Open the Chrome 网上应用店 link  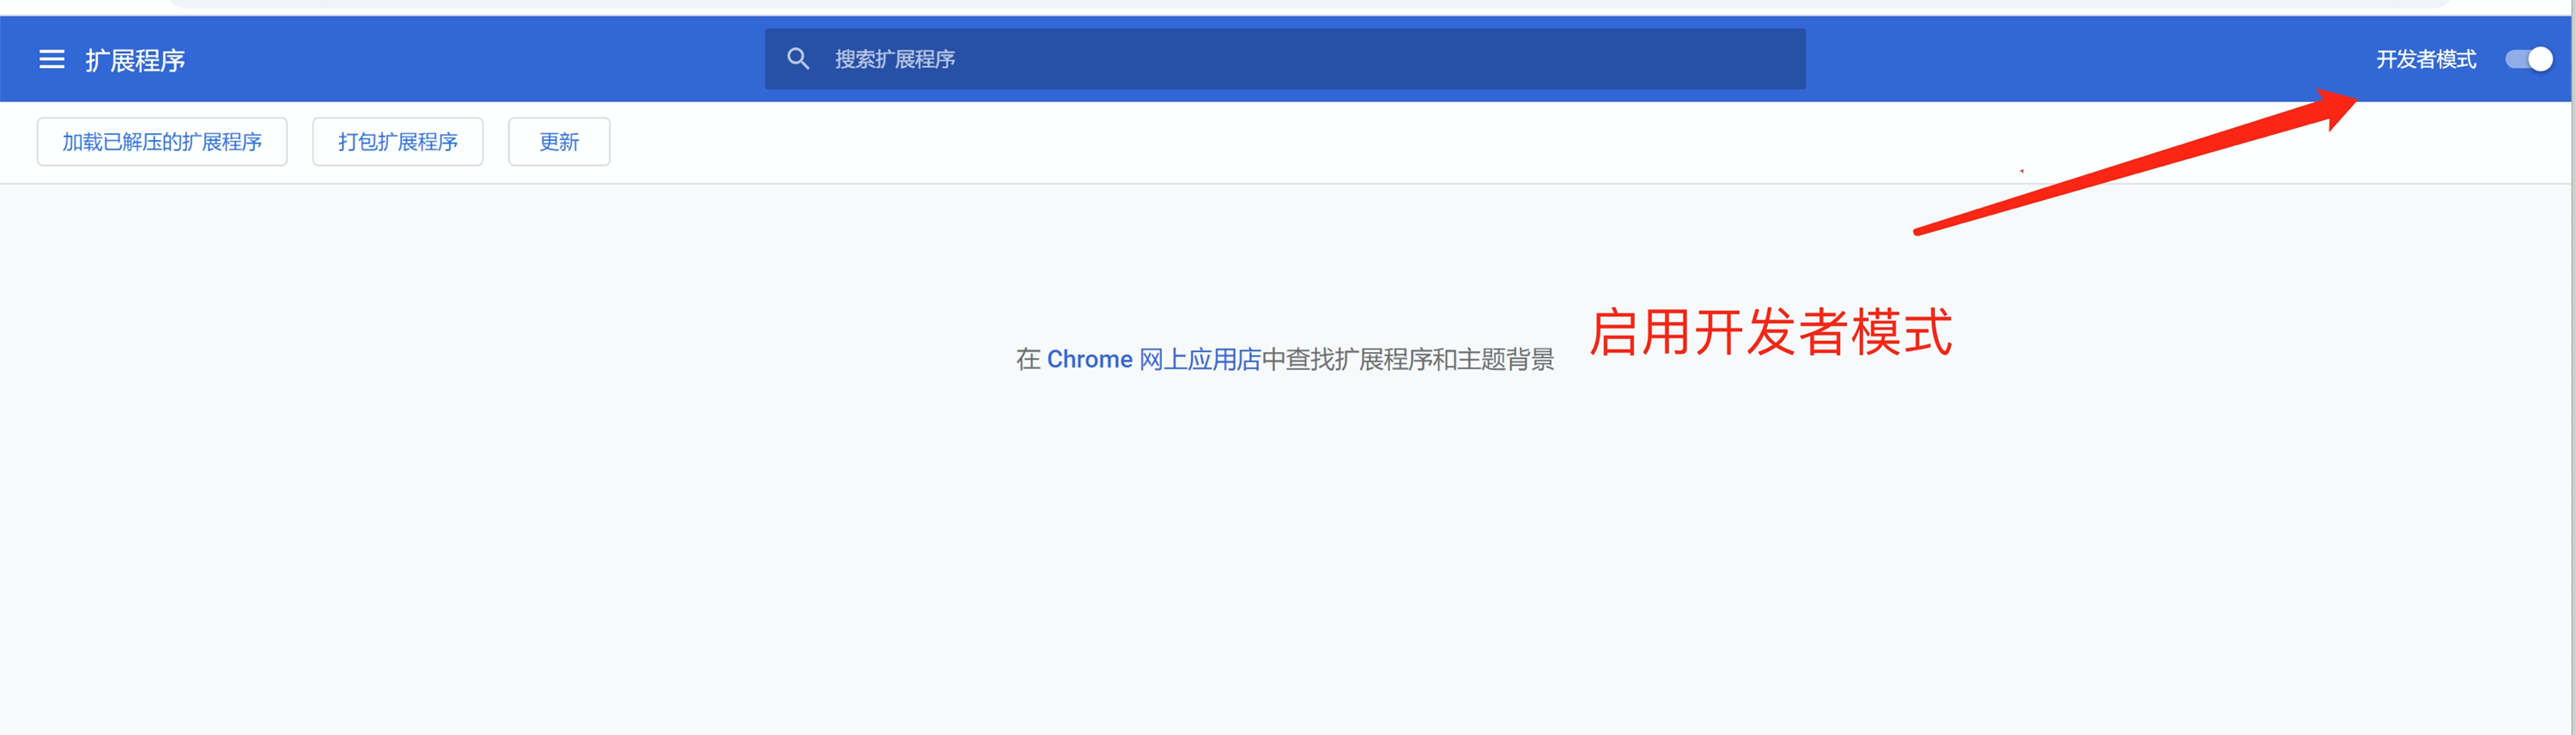[x=1154, y=360]
